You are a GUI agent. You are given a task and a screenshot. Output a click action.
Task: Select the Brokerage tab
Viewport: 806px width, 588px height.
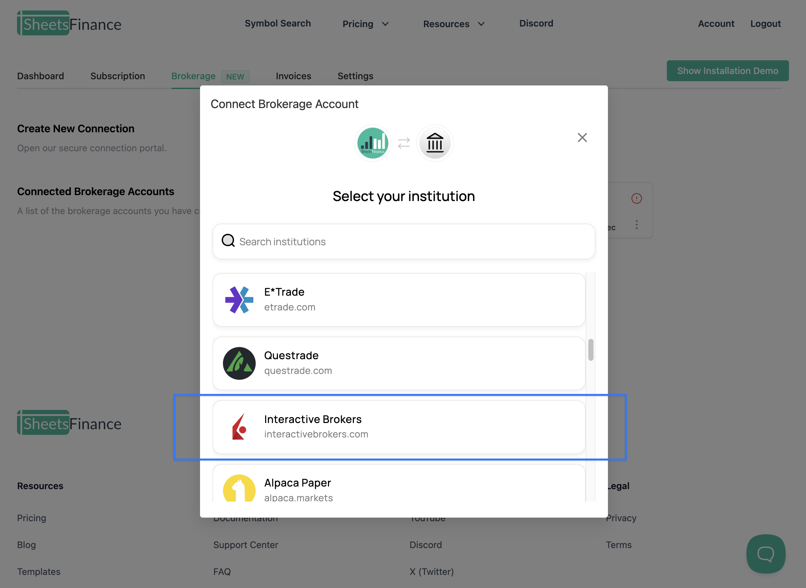193,76
